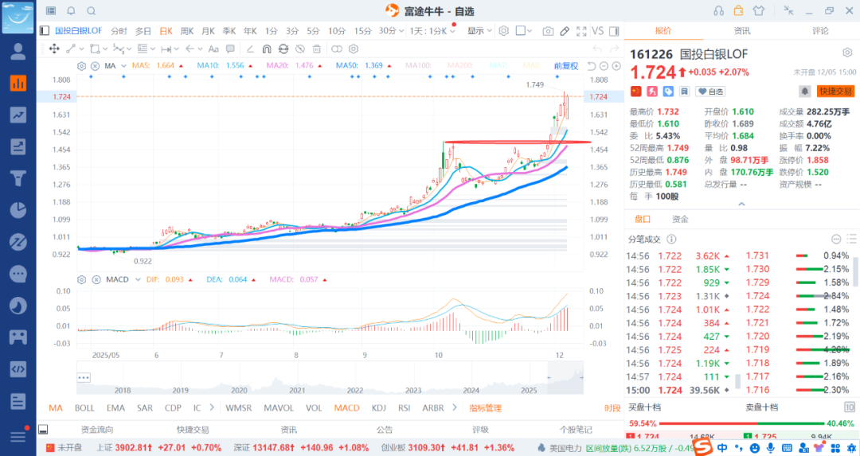Expand more sub indicators arrow after ARBR
This screenshot has width=860, height=456.
[x=455, y=407]
